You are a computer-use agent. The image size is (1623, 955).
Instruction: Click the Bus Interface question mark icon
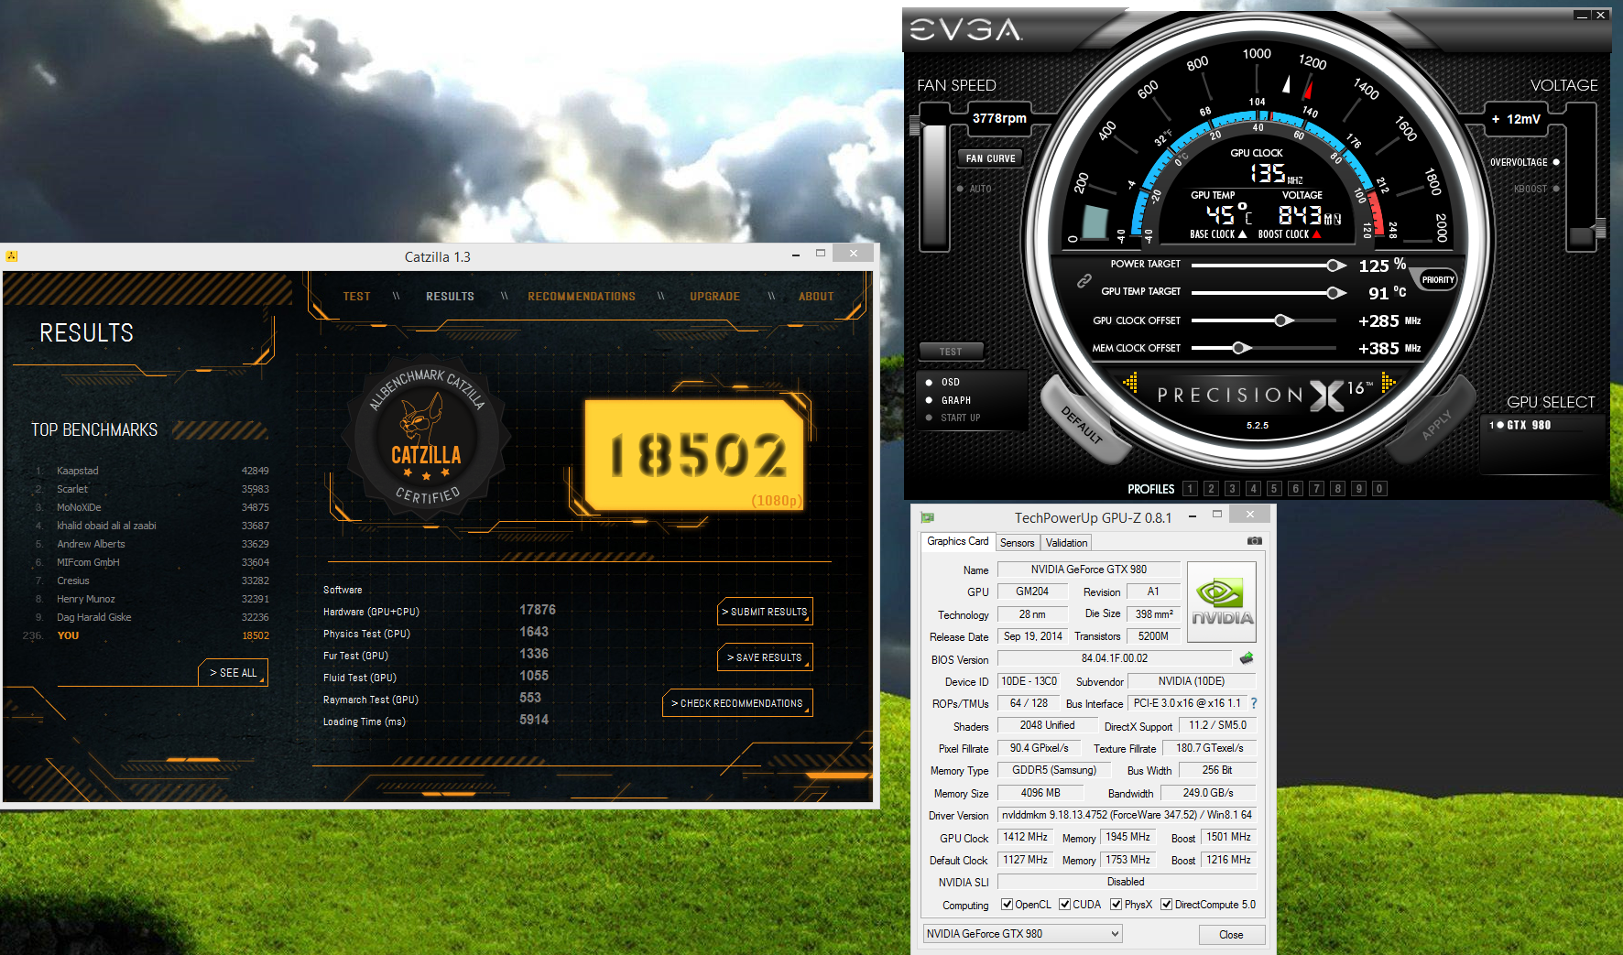[x=1254, y=703]
